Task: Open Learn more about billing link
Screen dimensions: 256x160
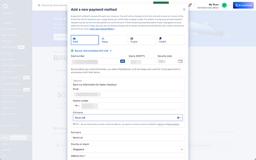Action: click(102, 29)
